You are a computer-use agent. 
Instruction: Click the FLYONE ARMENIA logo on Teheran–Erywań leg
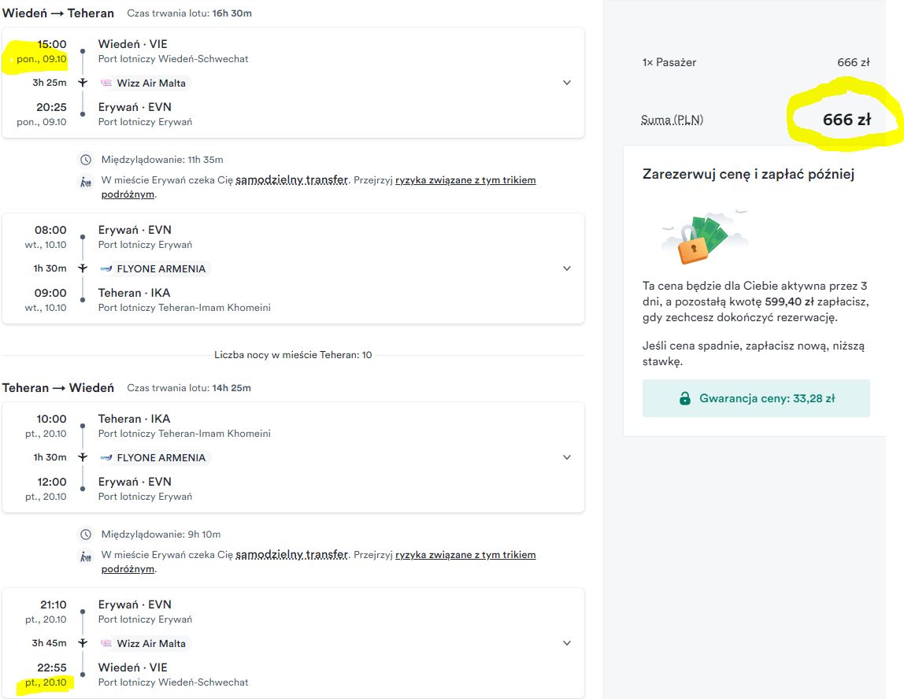point(106,457)
